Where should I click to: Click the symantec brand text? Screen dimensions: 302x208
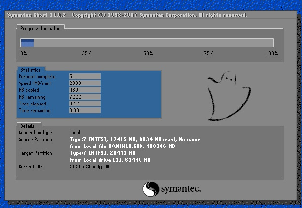pos(181,189)
